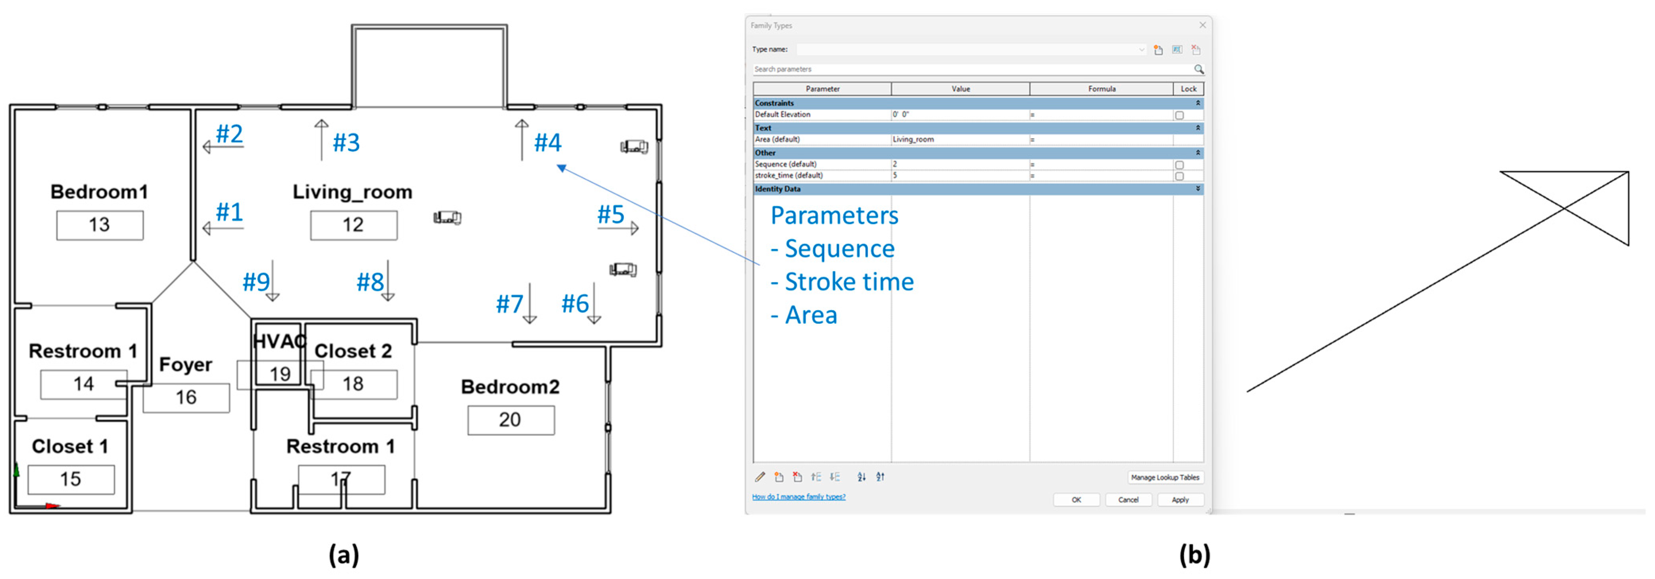Screen dimensions: 1655x579
Task: Sort parameters in descending order icon
Action: [x=880, y=477]
